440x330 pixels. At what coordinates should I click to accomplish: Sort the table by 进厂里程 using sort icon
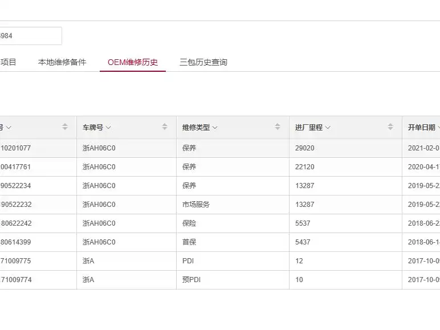[390, 127]
